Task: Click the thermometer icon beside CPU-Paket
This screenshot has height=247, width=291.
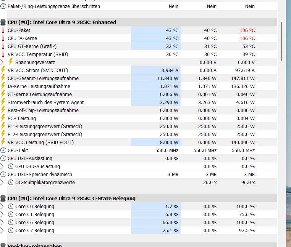Action: (3, 30)
